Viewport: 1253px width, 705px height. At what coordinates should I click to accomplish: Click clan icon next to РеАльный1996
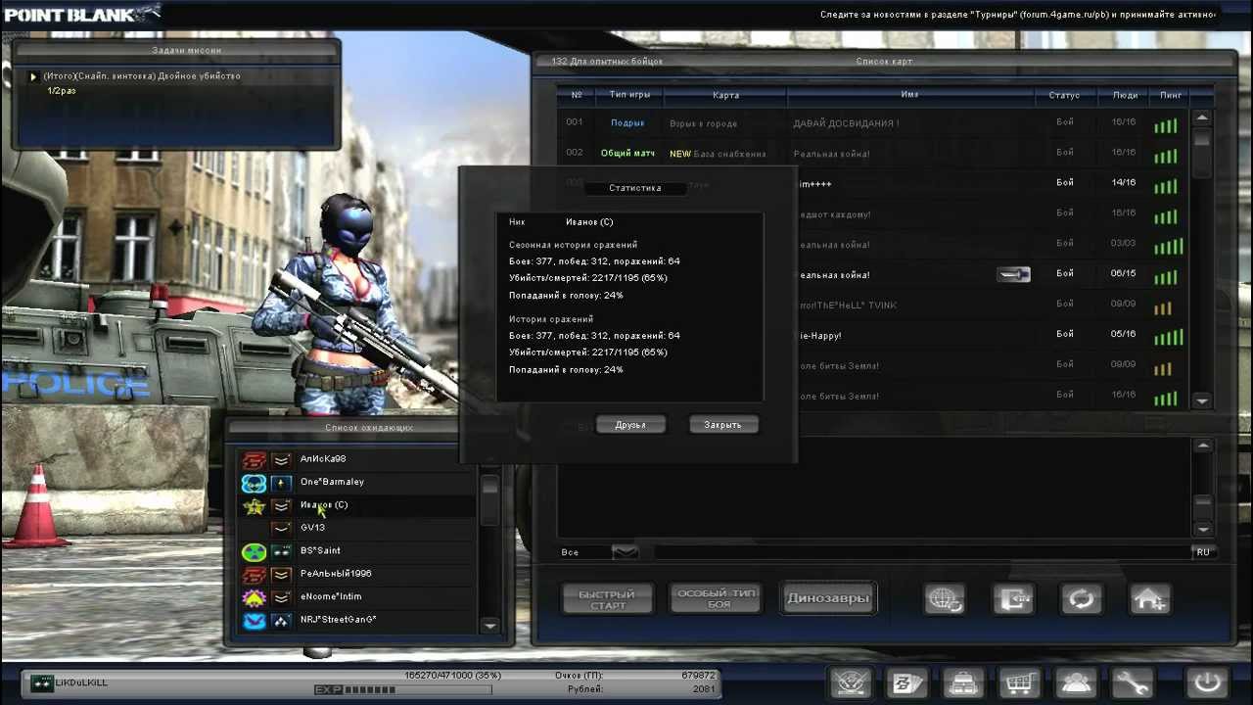(x=254, y=574)
